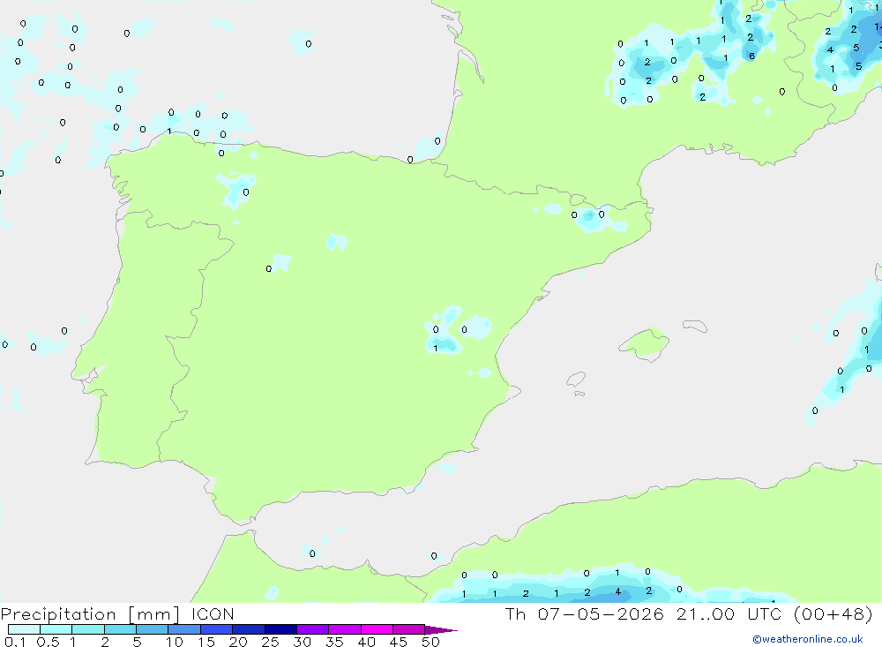The height and width of the screenshot is (647, 882).
Task: Click the '40' legend scale label
Action: [x=367, y=642]
